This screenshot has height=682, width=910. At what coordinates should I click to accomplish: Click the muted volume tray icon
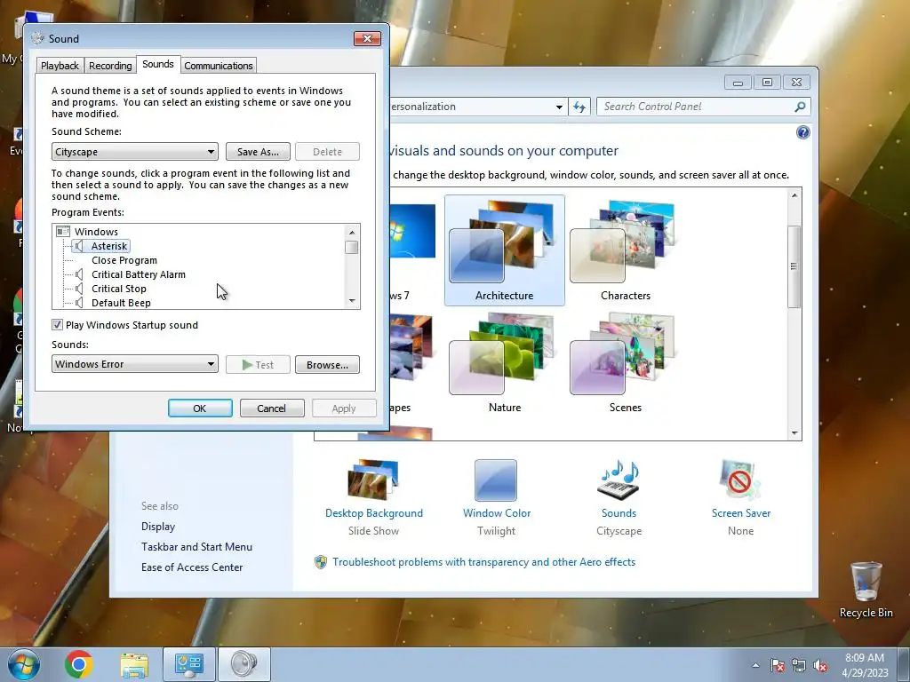820,665
